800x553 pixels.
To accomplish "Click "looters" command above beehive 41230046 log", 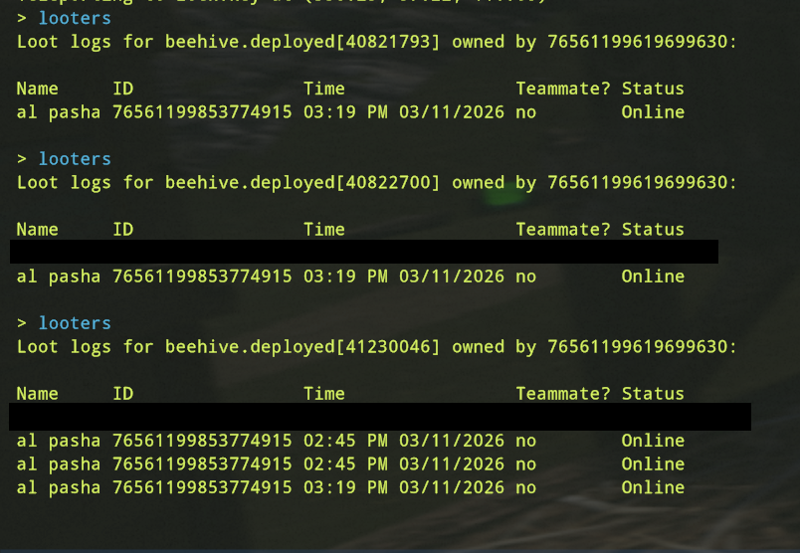I will (x=75, y=323).
